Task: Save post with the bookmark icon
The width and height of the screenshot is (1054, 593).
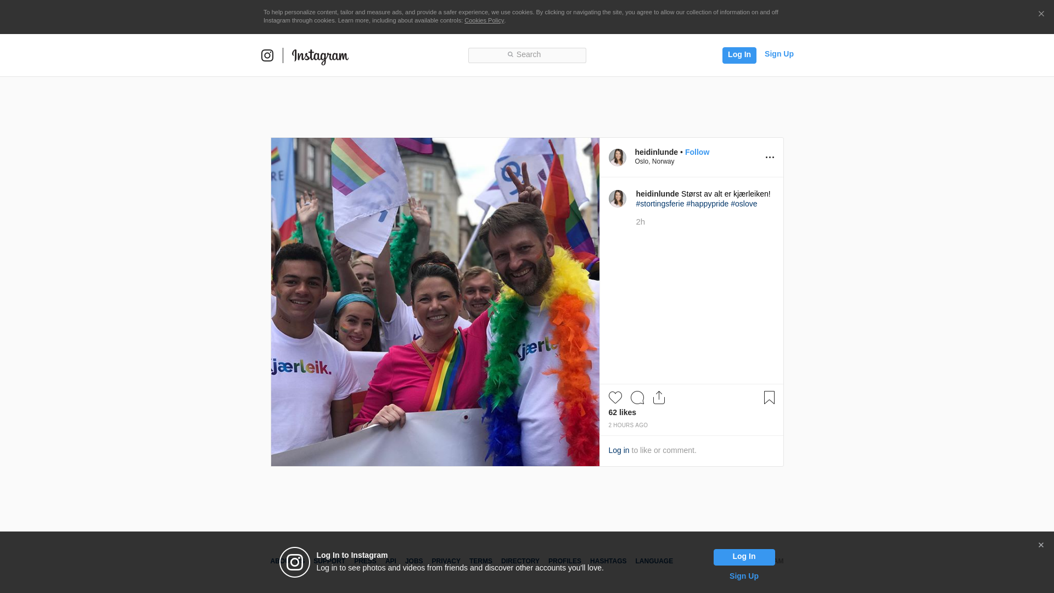Action: click(769, 398)
